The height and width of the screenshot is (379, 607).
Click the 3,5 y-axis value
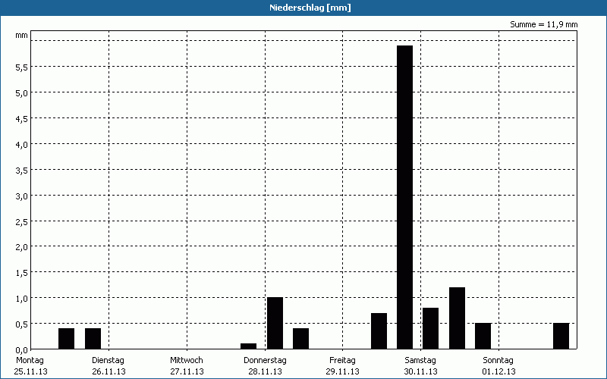pyautogui.click(x=21, y=170)
